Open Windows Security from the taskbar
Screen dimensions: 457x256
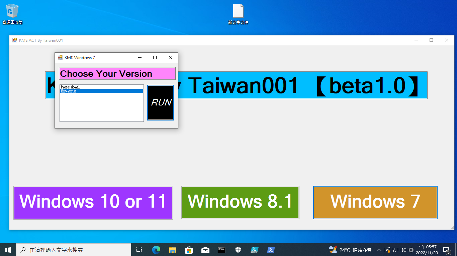point(238,250)
